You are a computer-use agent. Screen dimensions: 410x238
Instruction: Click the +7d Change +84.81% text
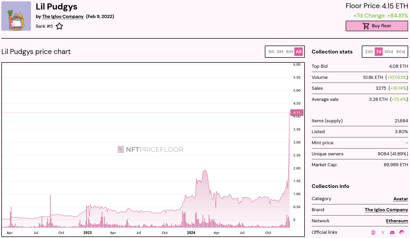[381, 16]
